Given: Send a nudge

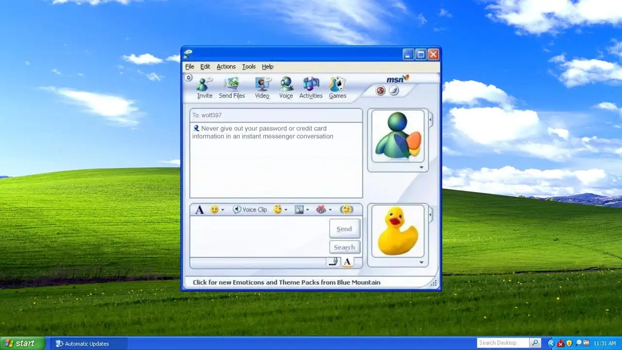Looking at the screenshot, I should 346,210.
